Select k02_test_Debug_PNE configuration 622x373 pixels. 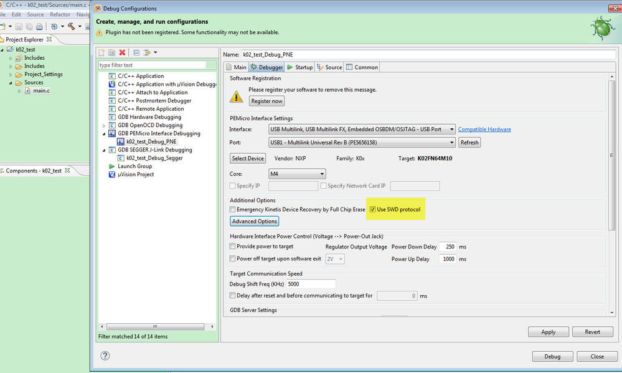click(x=151, y=141)
